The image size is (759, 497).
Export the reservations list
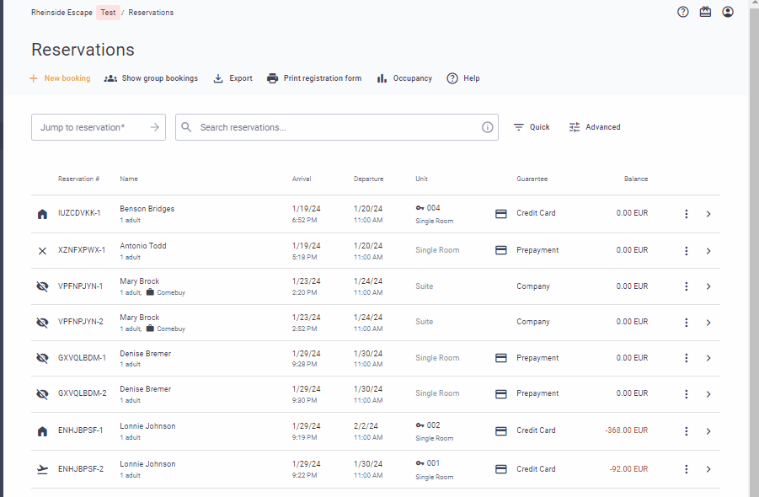tap(233, 78)
